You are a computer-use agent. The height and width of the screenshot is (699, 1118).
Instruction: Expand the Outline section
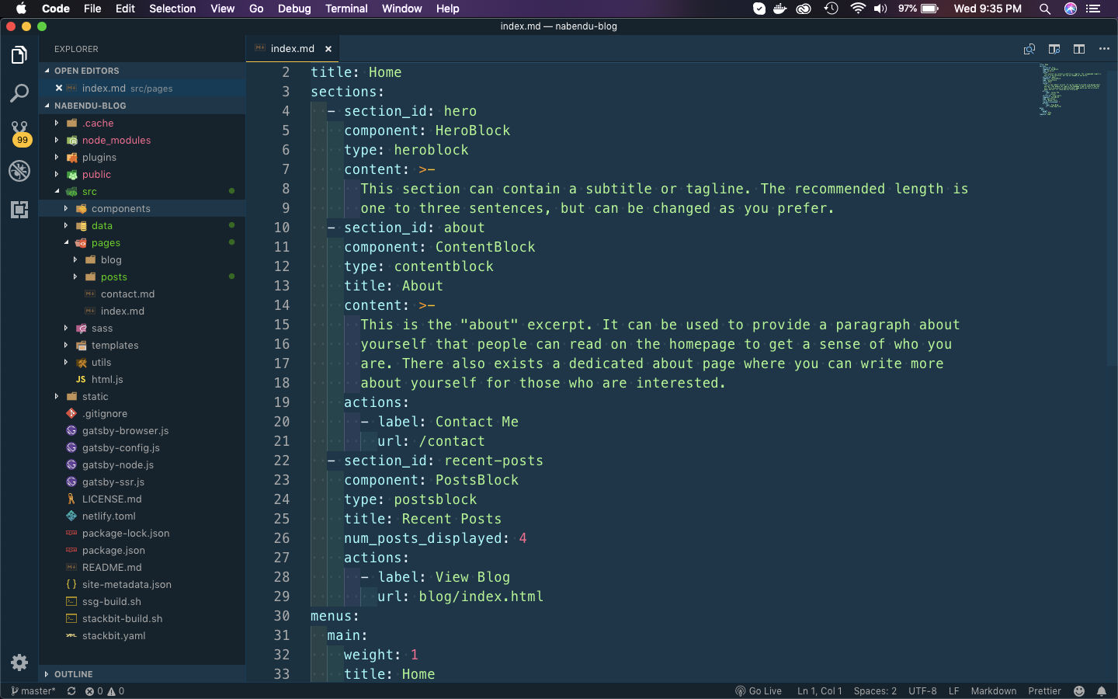coord(142,674)
